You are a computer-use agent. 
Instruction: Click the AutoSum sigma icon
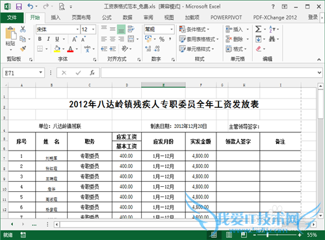(258, 29)
